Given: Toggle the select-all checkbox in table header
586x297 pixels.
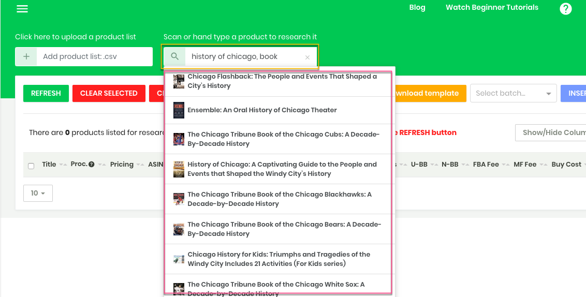Looking at the screenshot, I should (31, 166).
